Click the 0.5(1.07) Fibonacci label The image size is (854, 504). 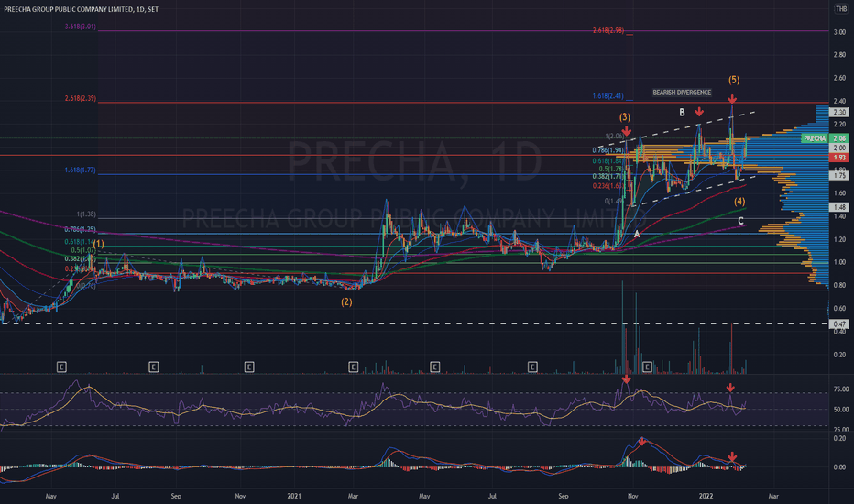tap(83, 250)
